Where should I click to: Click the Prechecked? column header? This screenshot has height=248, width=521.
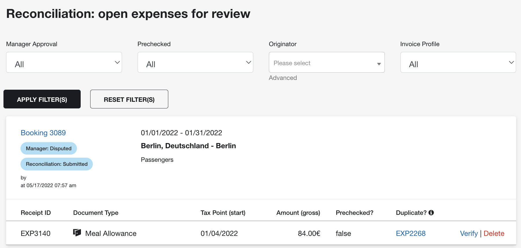pyautogui.click(x=354, y=213)
